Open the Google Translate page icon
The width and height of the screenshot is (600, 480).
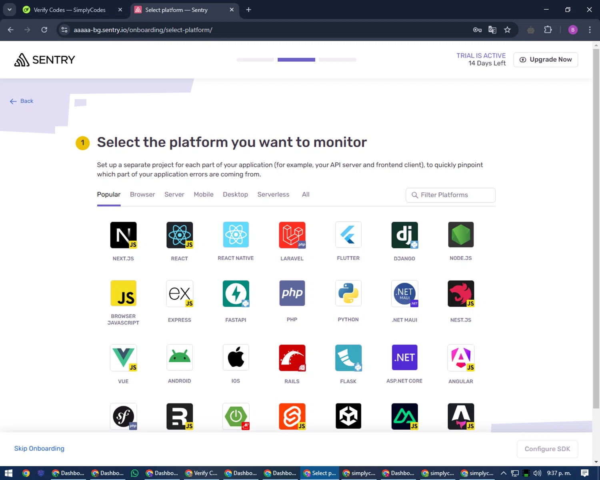point(492,30)
